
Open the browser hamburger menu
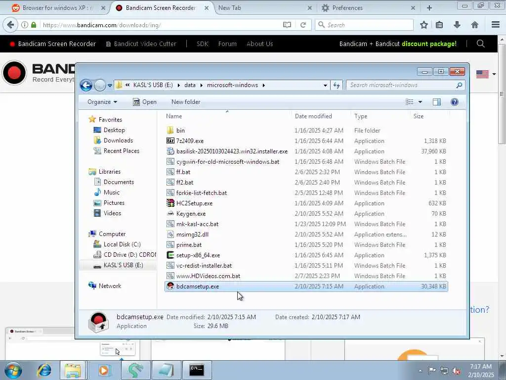click(496, 25)
